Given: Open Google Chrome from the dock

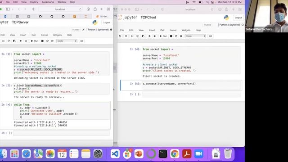Looking at the screenshot, I should pyautogui.click(x=175, y=154).
